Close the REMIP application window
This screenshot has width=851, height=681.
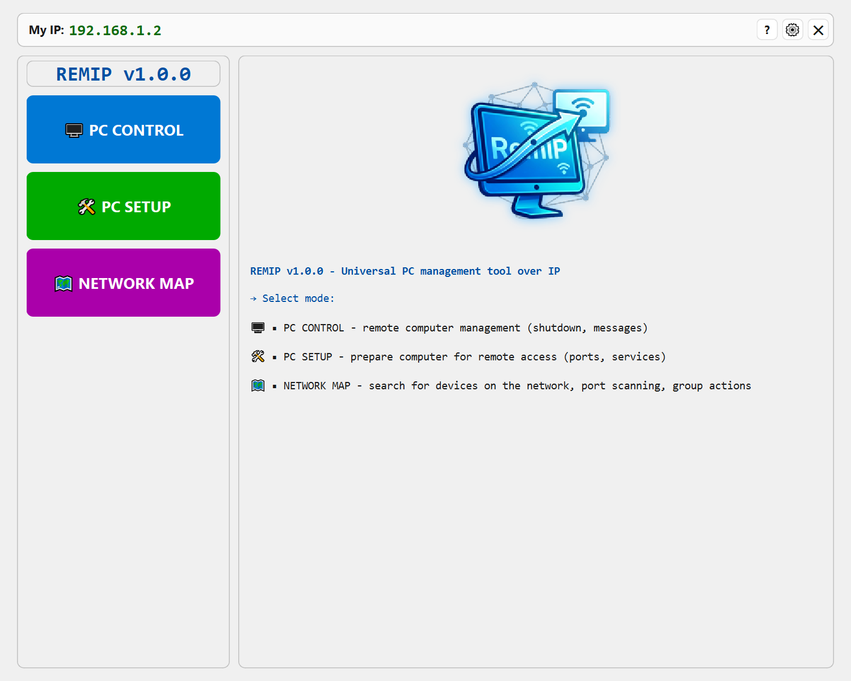click(x=818, y=30)
